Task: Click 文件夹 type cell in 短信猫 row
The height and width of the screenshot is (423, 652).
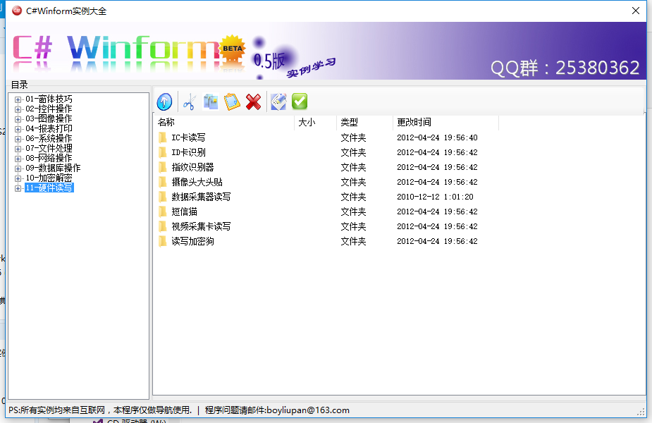Action: click(x=353, y=211)
